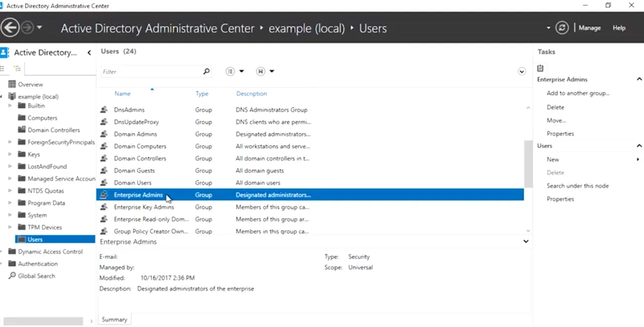Click Search under this node
The height and width of the screenshot is (327, 644).
(578, 186)
